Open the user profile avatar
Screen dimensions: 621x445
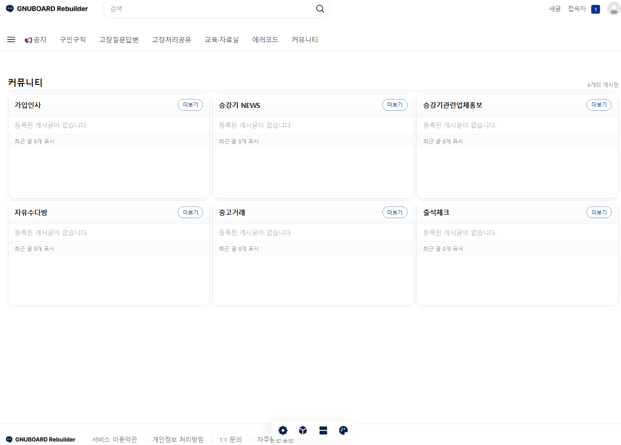coord(613,9)
